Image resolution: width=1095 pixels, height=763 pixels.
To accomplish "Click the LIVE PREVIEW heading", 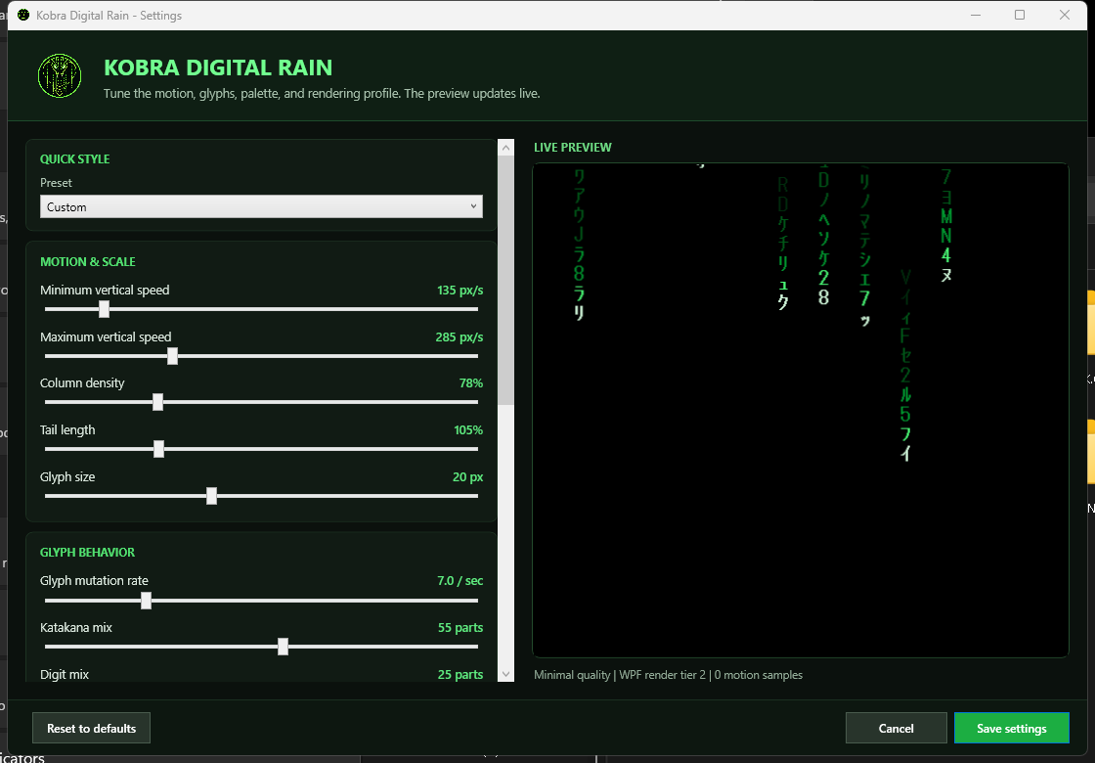I will (x=573, y=148).
